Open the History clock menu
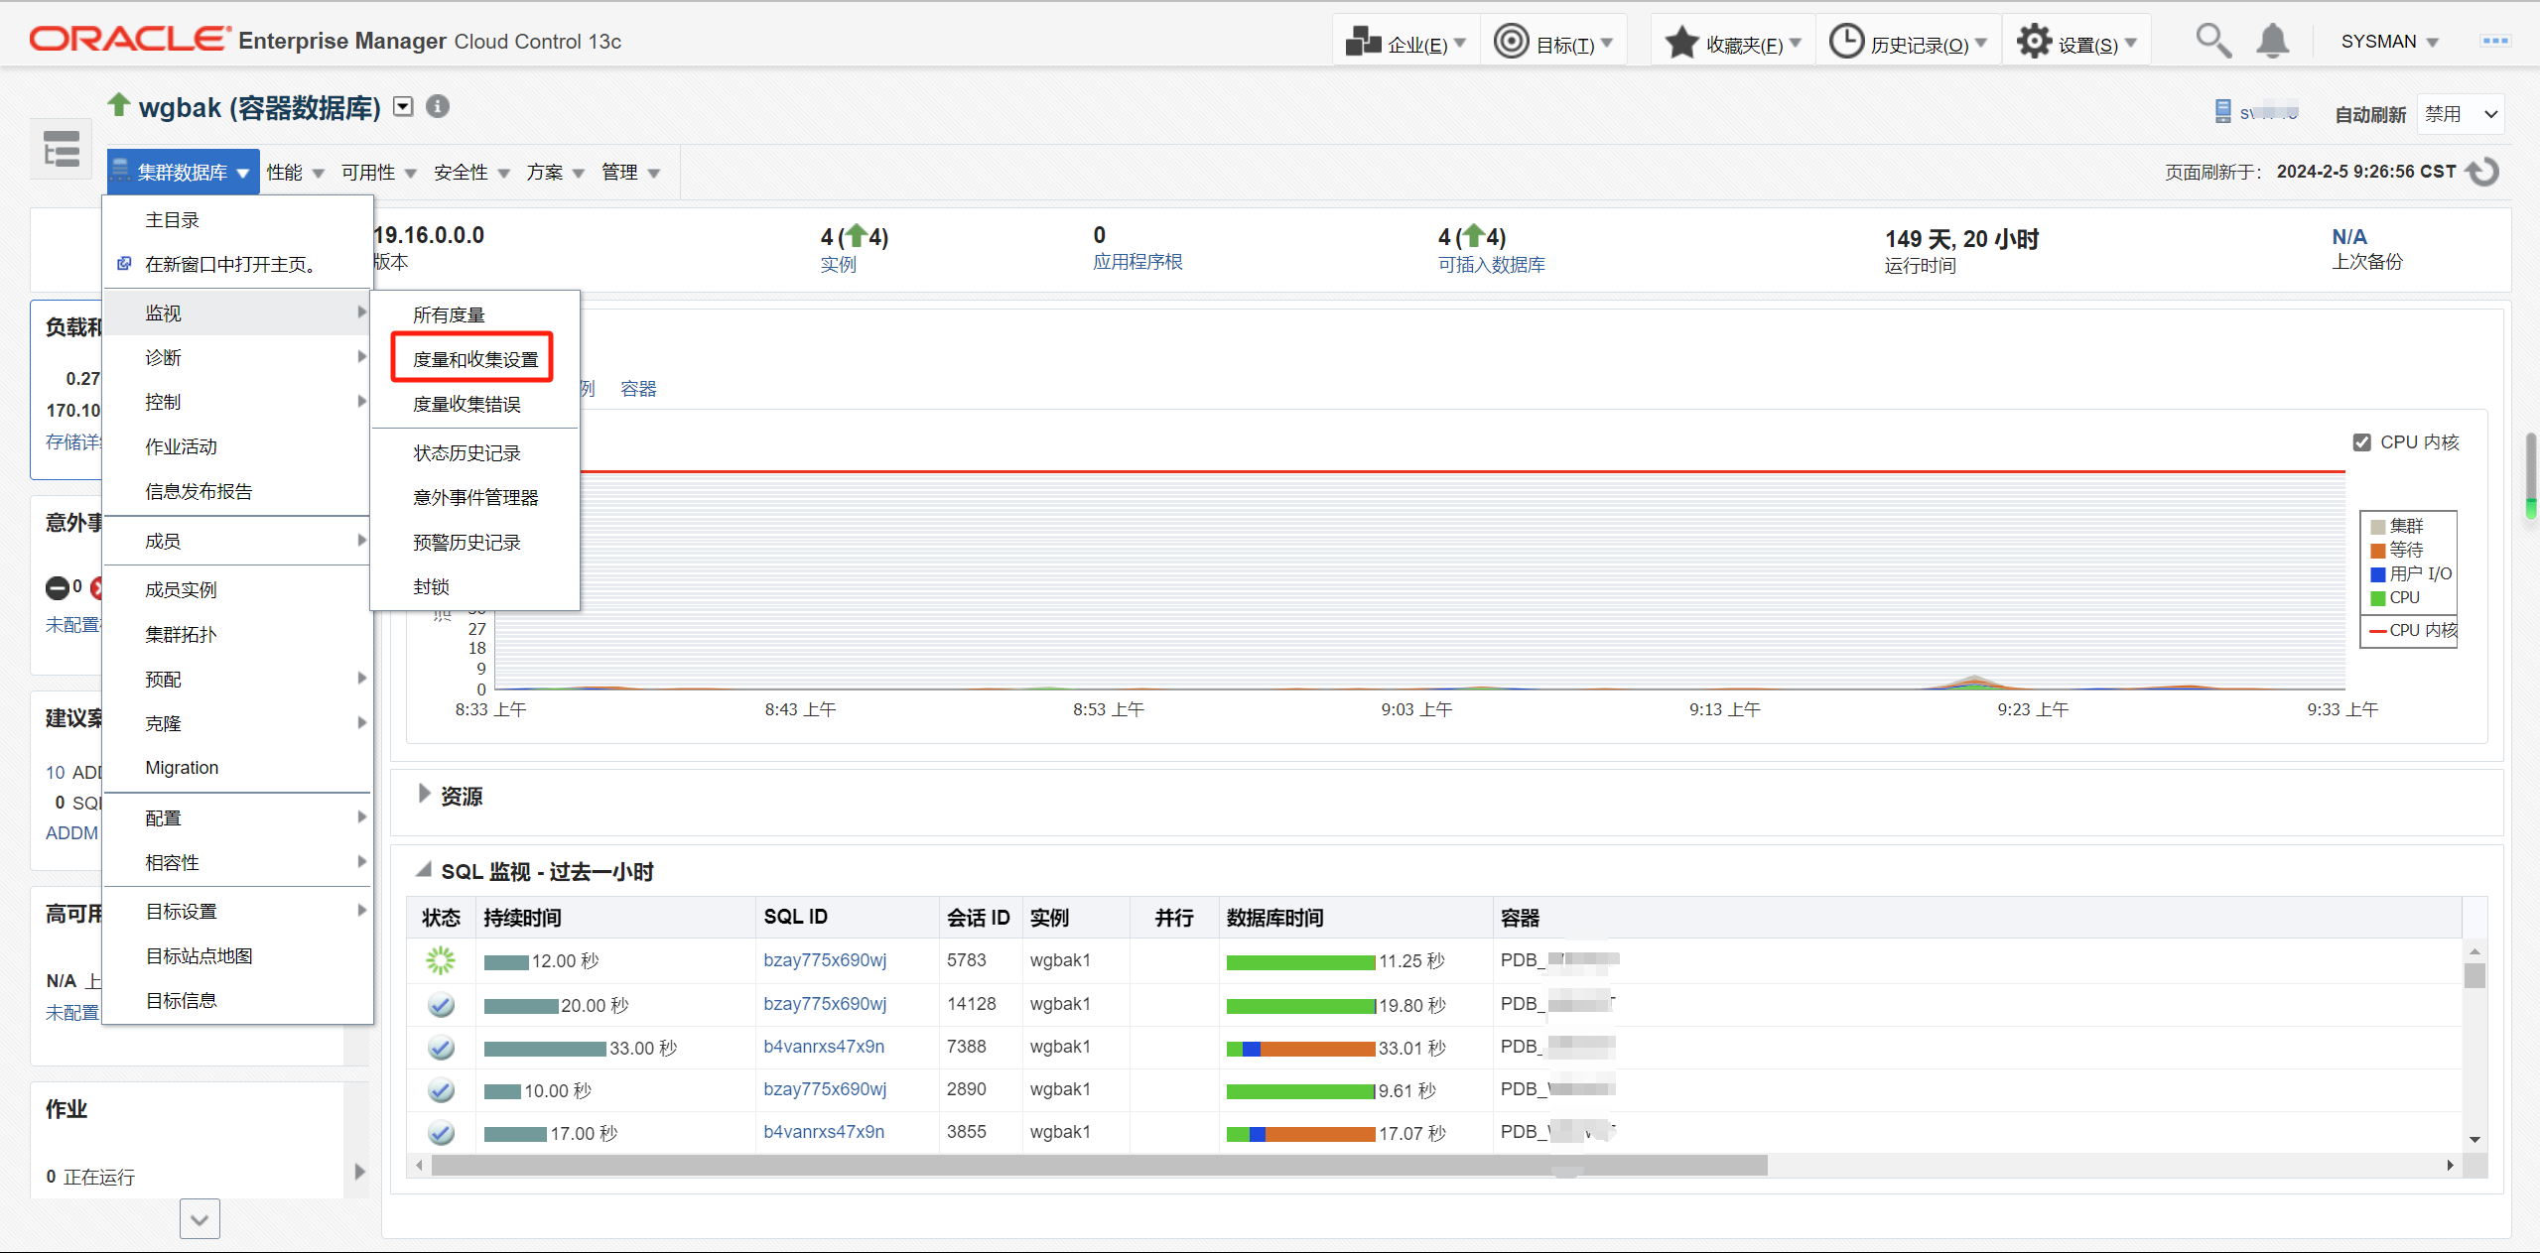Viewport: 2540px width, 1253px height. point(1907,43)
